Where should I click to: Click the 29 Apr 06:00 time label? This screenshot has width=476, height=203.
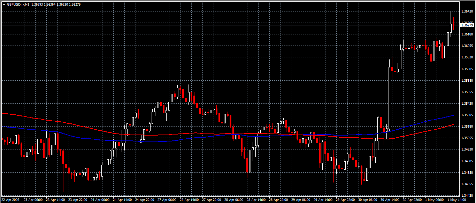(301, 200)
